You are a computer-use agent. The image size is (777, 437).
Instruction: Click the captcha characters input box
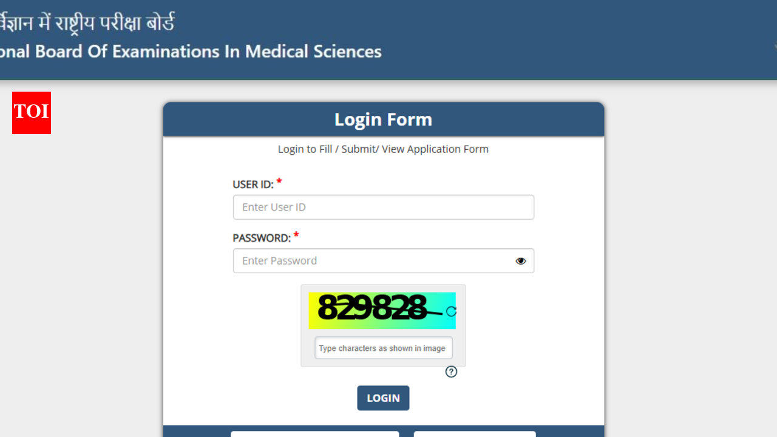(383, 348)
